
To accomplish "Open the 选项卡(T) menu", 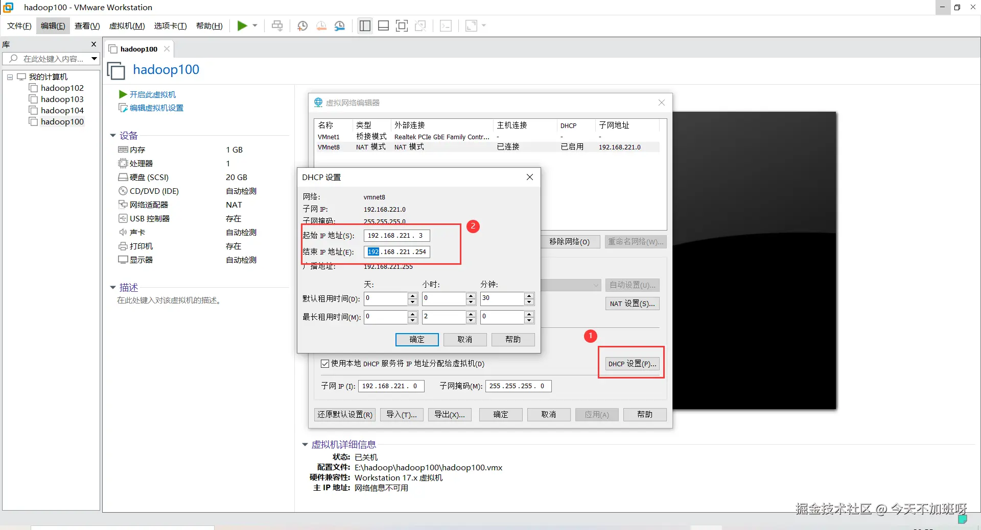I will [x=171, y=26].
